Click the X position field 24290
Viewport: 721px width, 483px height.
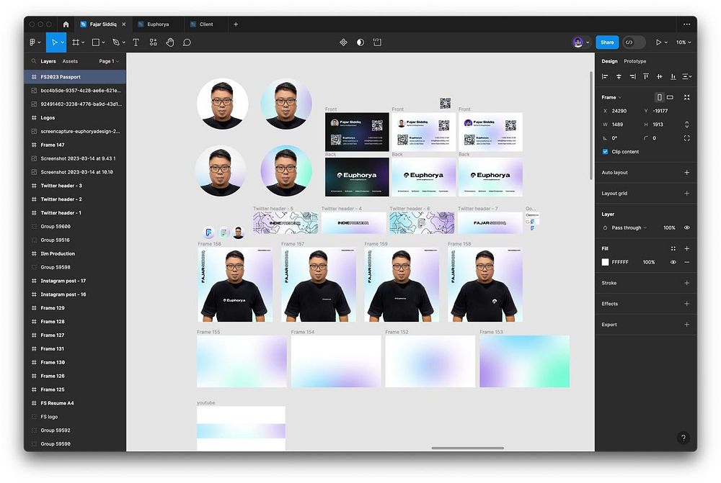point(619,111)
